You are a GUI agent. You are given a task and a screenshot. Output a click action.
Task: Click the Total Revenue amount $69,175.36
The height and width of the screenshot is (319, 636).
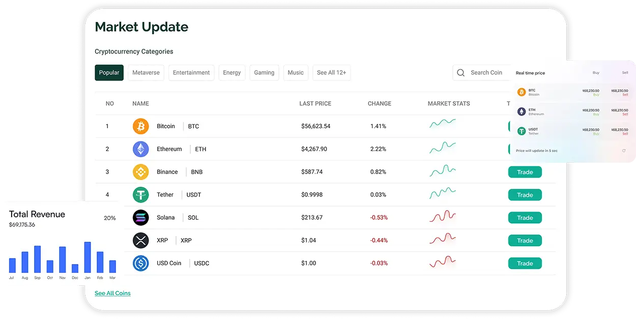22,224
